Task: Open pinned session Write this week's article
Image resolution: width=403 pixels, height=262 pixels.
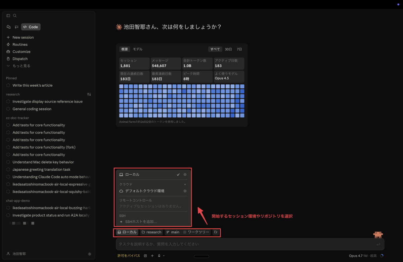Action: tap(32, 85)
